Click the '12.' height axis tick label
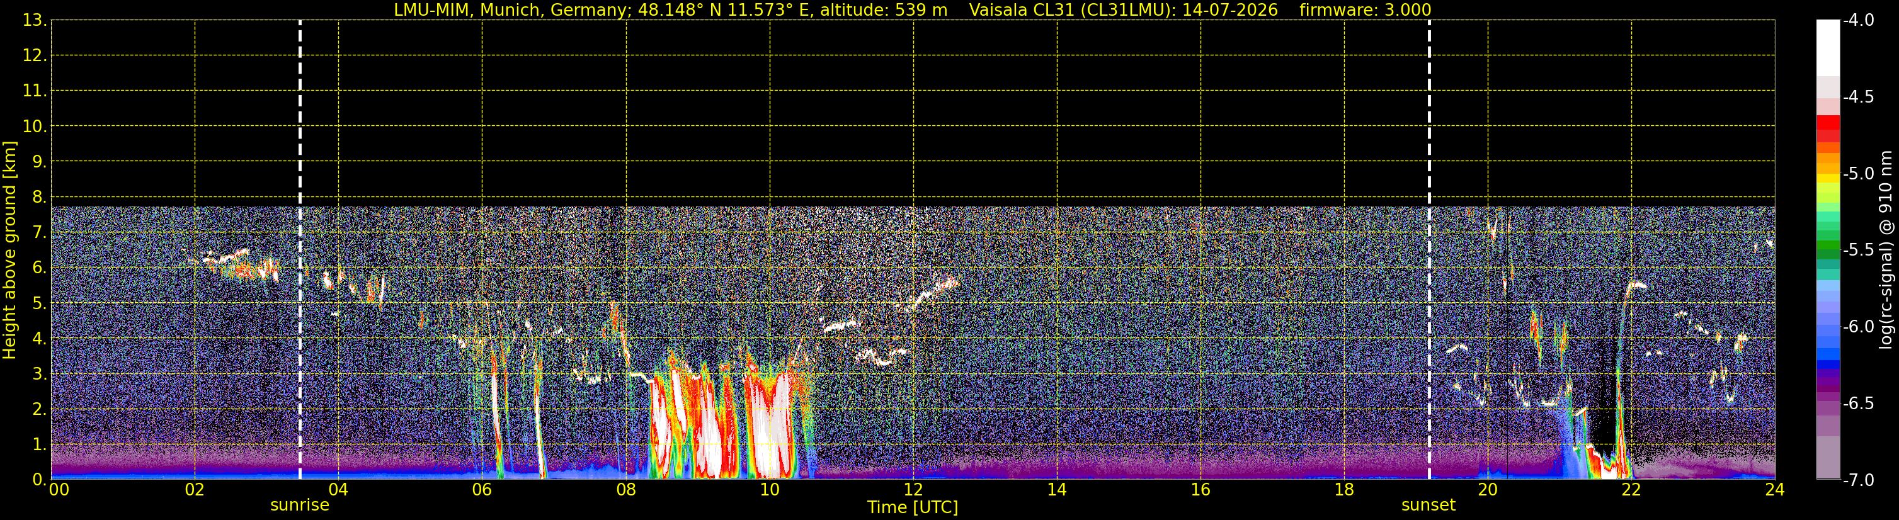Screen dimensions: 1899x520 (35, 56)
